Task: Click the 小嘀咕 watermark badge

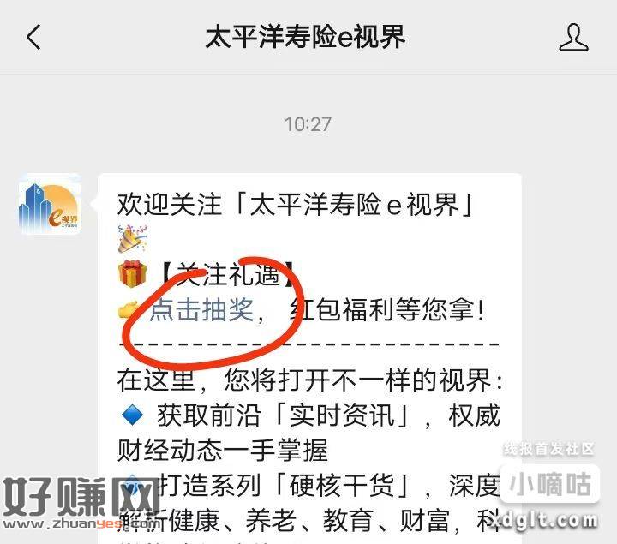Action: click(550, 484)
